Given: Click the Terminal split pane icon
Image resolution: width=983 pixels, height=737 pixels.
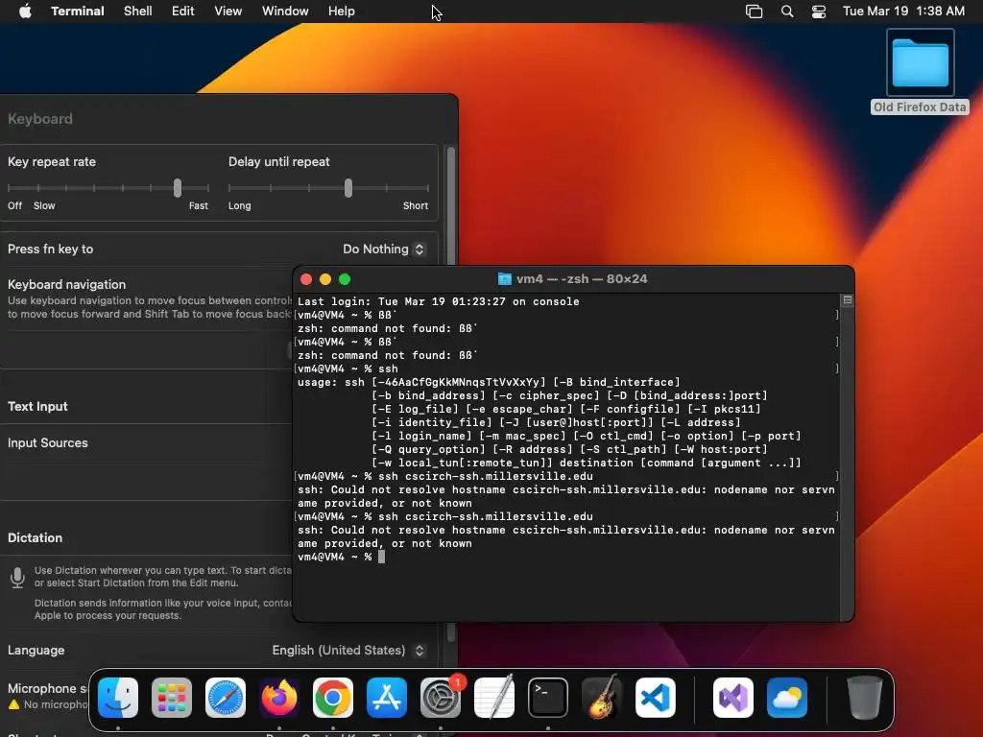Looking at the screenshot, I should [x=848, y=300].
